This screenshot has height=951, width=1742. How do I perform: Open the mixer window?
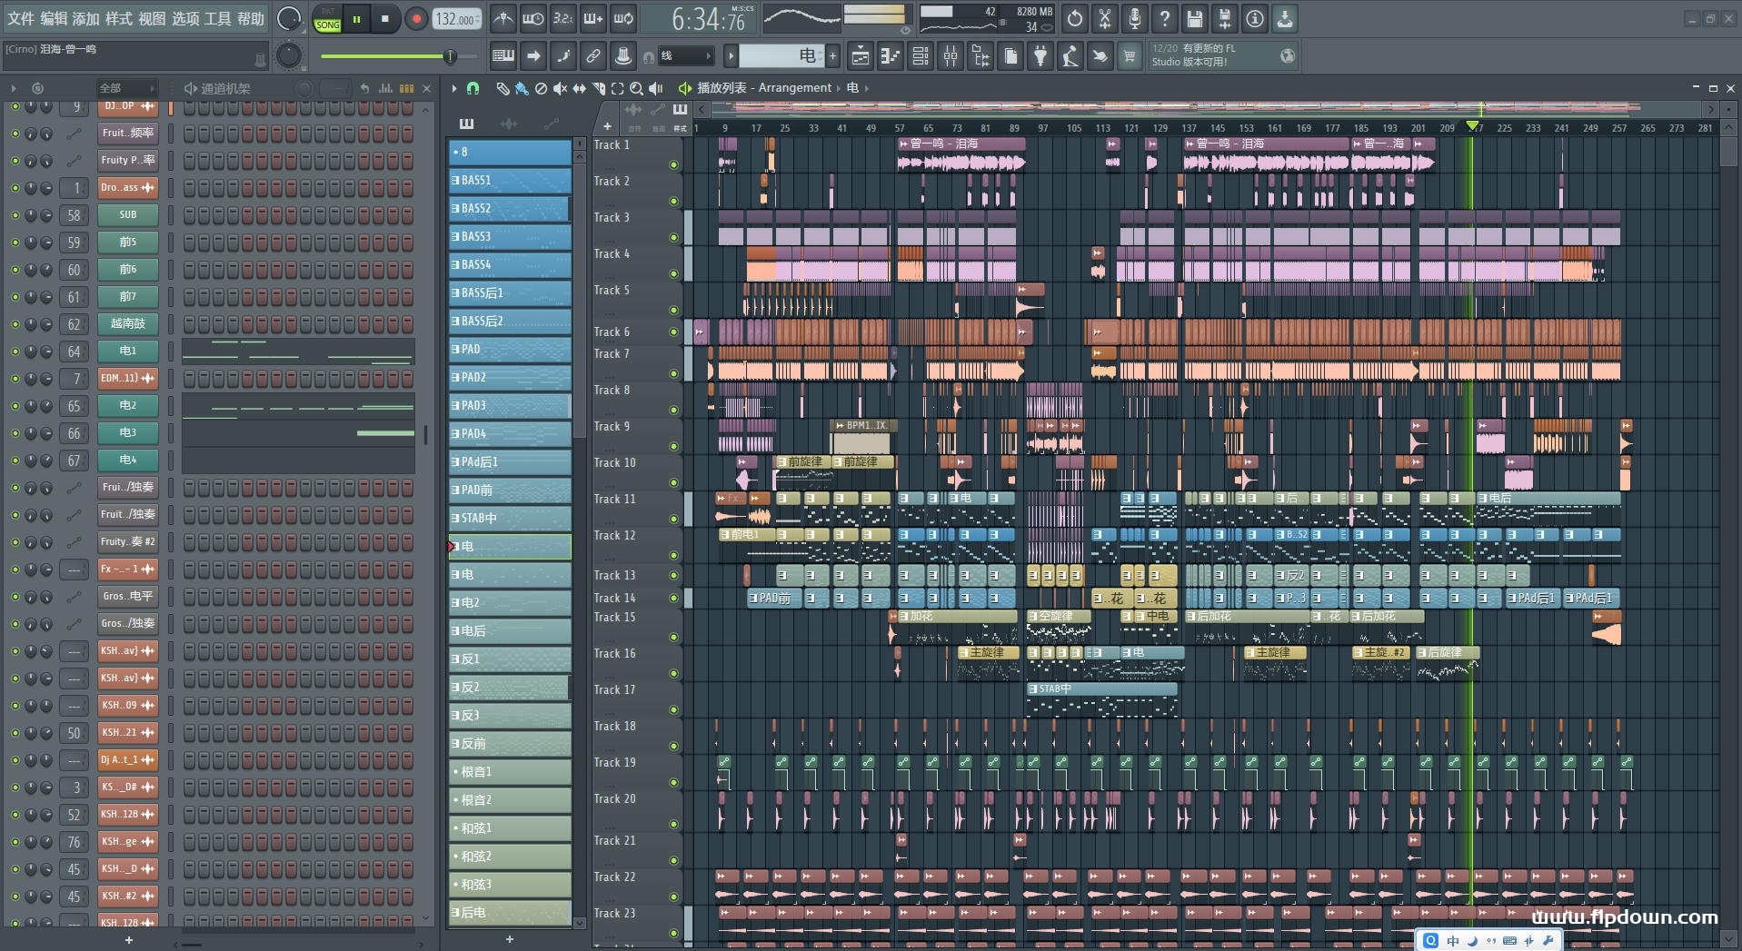[951, 56]
